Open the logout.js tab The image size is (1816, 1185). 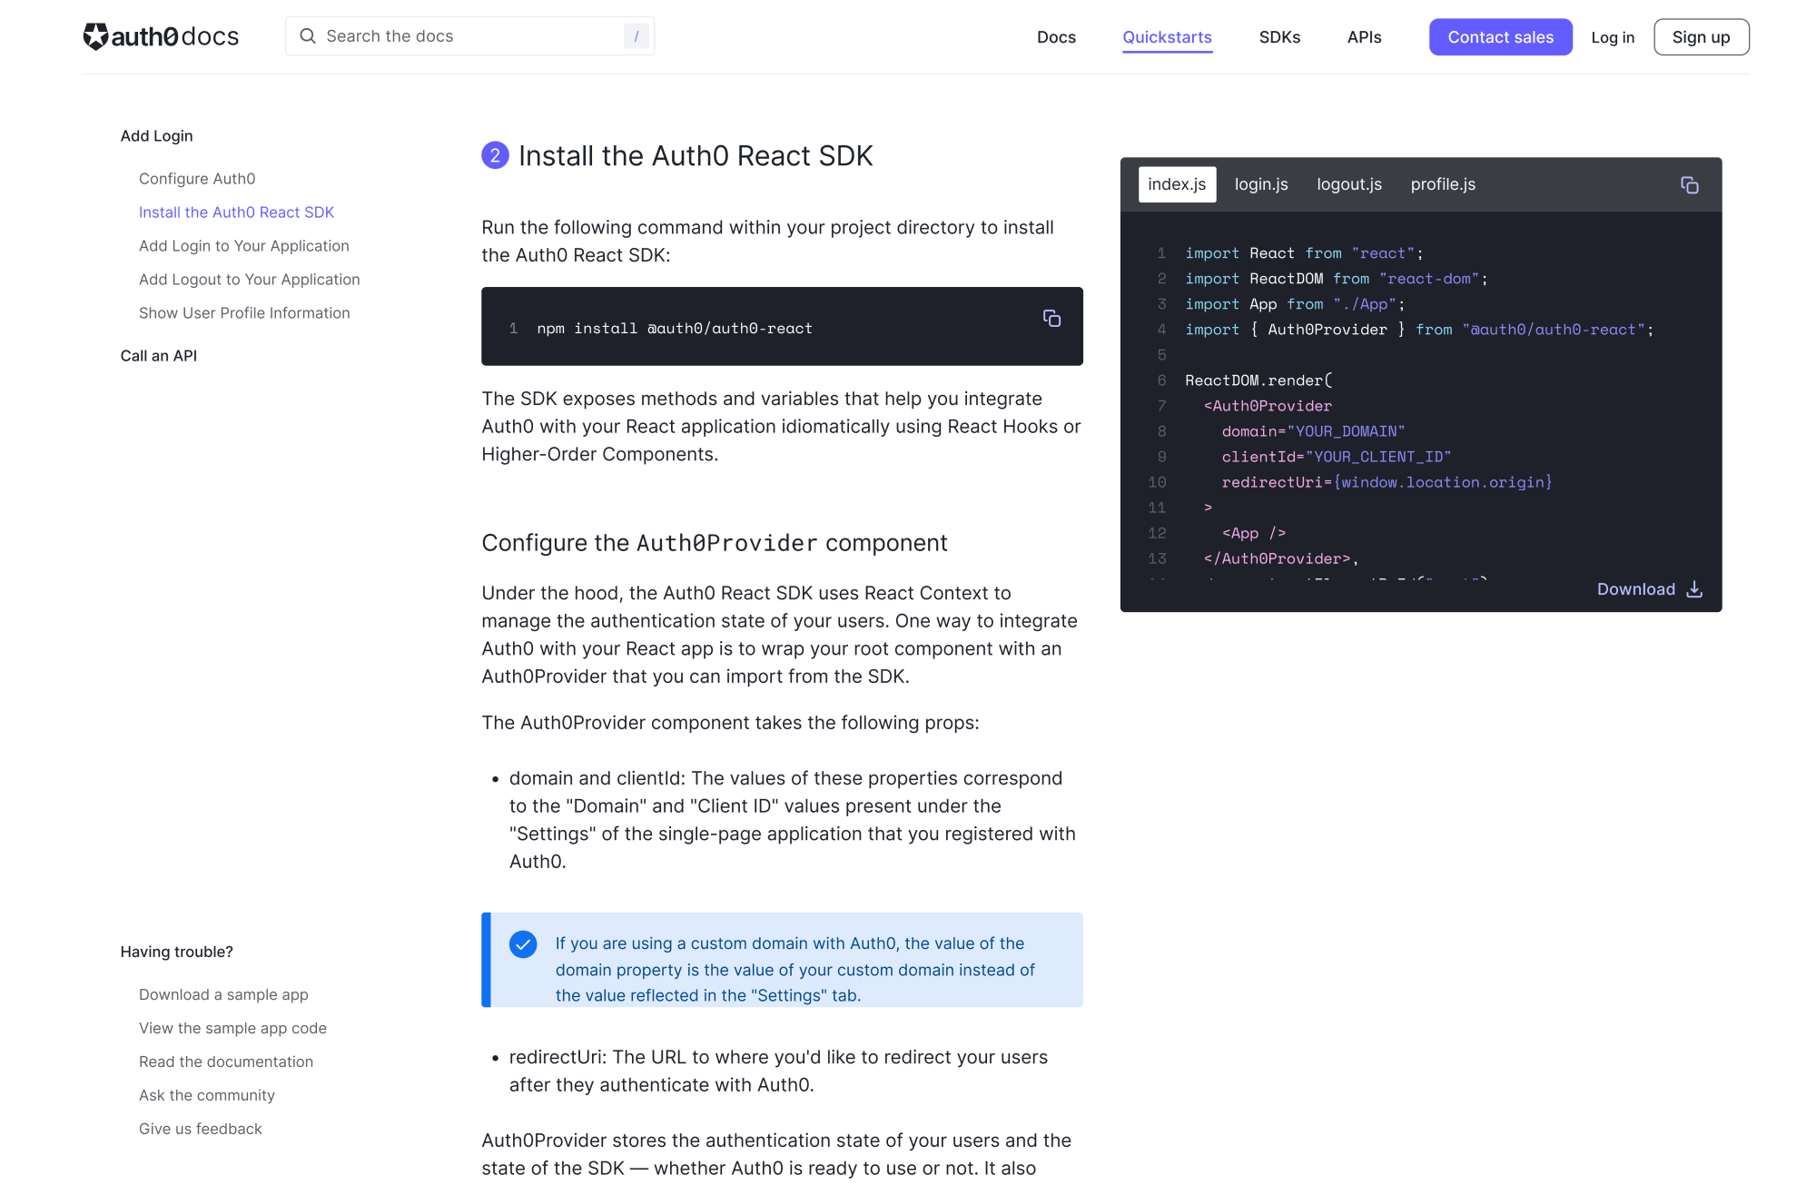click(x=1349, y=184)
